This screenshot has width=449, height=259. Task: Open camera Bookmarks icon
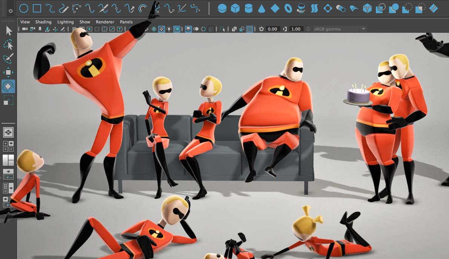pyautogui.click(x=40, y=29)
